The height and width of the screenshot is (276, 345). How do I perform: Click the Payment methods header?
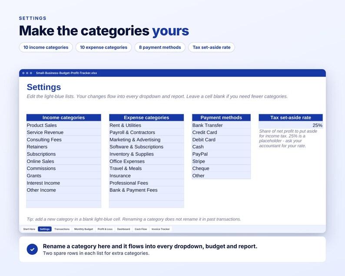[221, 117]
